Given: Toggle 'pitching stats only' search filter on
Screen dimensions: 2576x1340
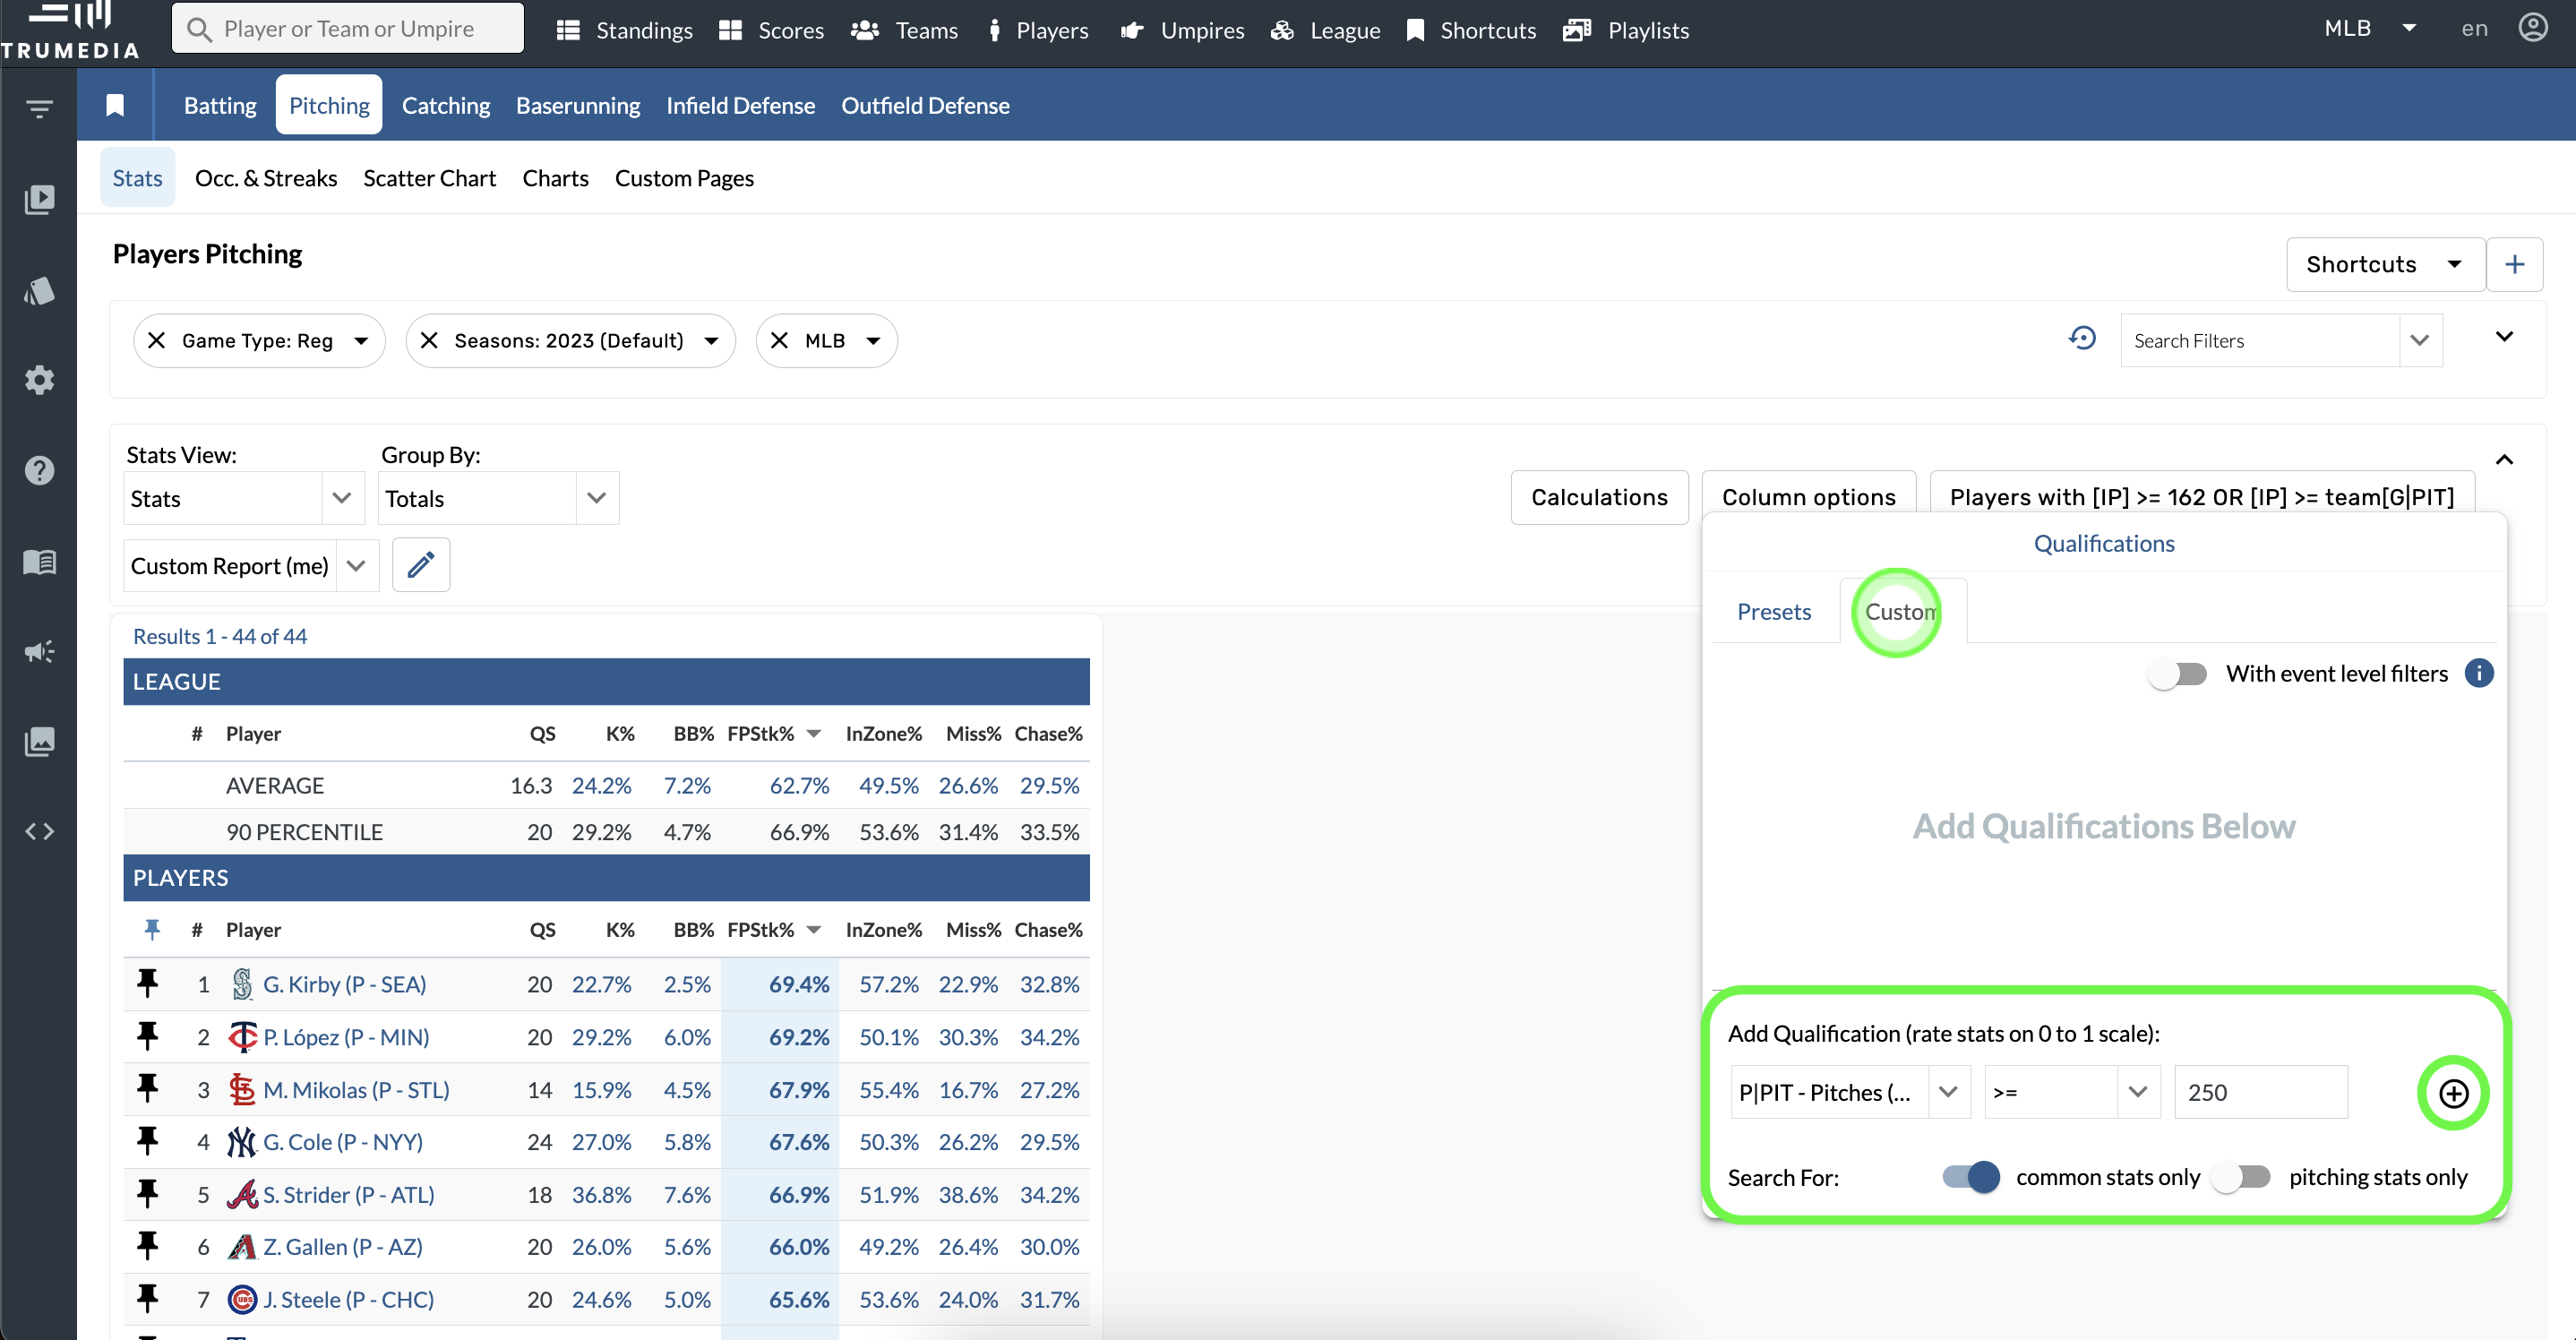Looking at the screenshot, I should (x=2245, y=1174).
